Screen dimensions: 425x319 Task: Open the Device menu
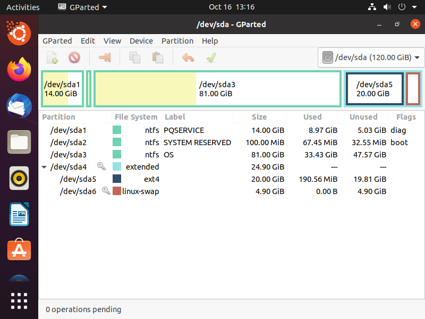141,41
